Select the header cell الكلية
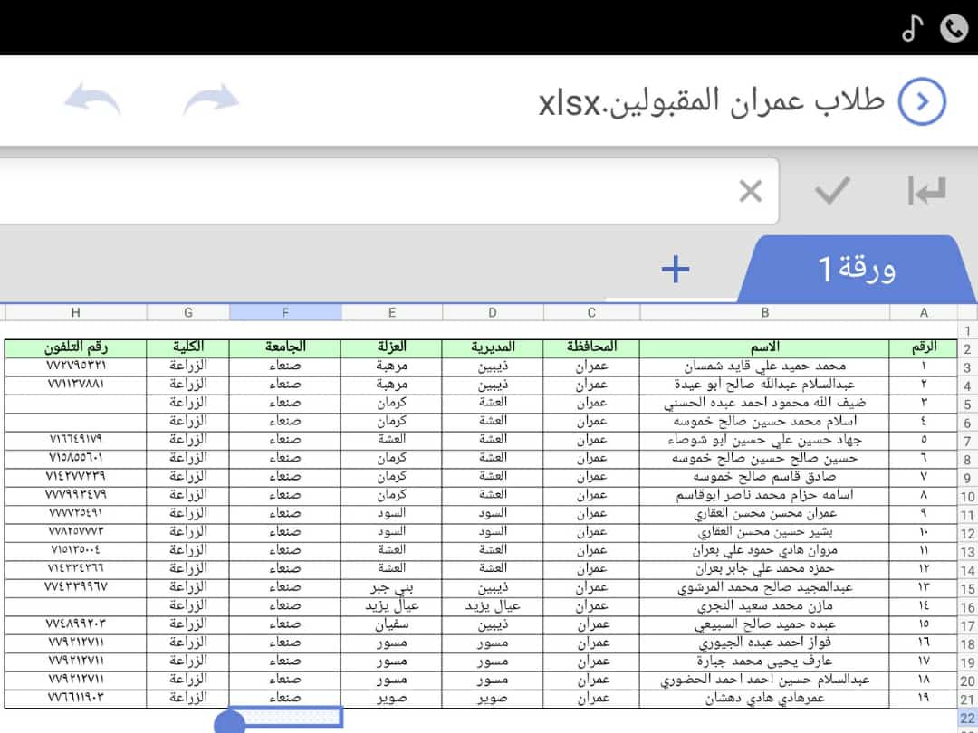This screenshot has width=978, height=733. 187,347
